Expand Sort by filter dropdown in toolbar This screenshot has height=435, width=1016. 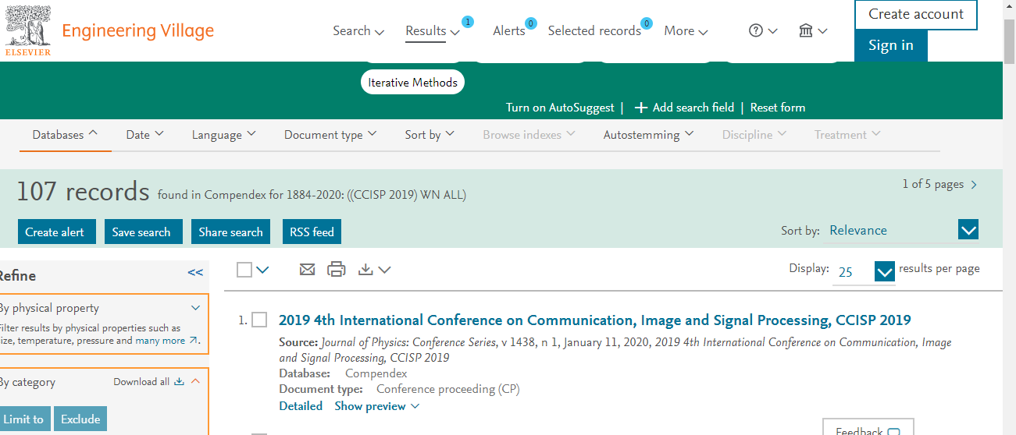pyautogui.click(x=430, y=135)
